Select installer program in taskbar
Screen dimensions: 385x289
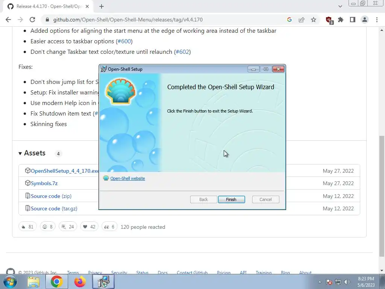point(103,281)
